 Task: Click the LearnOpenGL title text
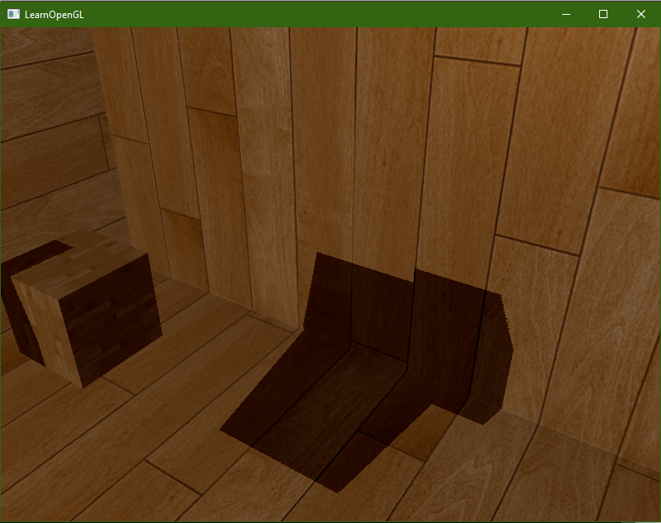pyautogui.click(x=54, y=15)
